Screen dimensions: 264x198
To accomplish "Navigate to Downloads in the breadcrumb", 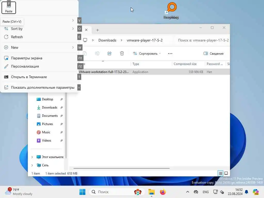I will 107,40.
